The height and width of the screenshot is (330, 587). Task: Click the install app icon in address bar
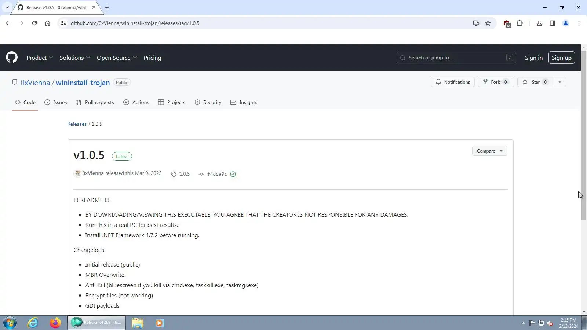(x=476, y=23)
